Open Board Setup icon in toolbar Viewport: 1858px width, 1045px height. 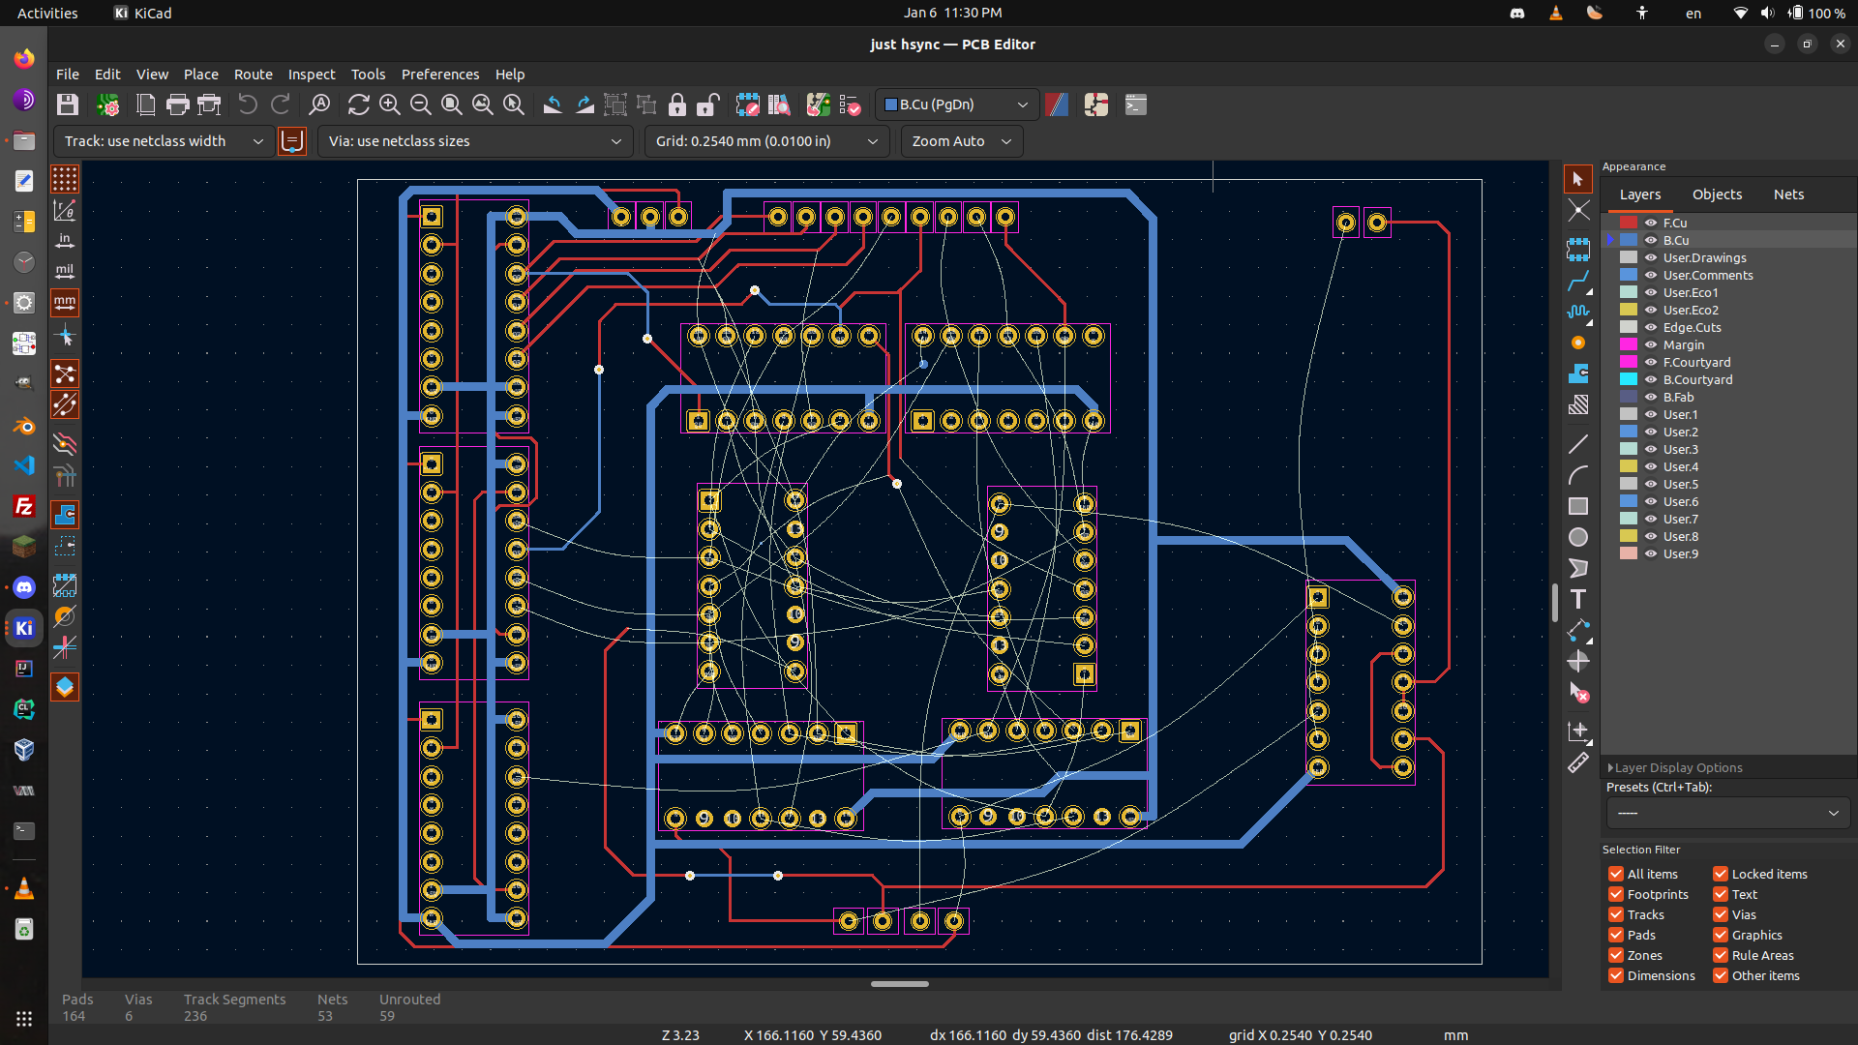pos(107,104)
